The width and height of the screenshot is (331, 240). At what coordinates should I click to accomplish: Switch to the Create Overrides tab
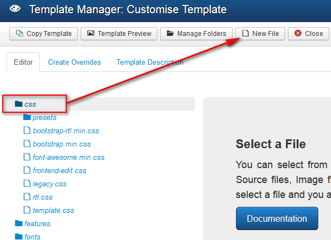pyautogui.click(x=75, y=62)
